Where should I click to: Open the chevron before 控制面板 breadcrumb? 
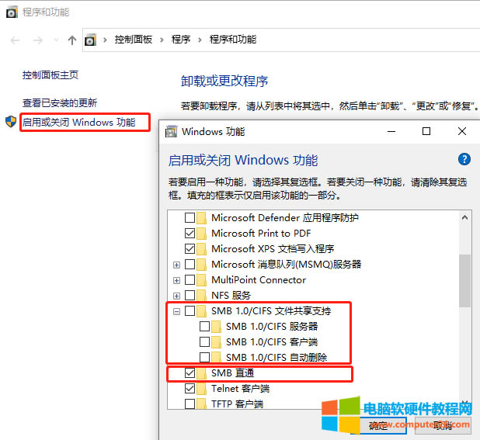pos(105,40)
